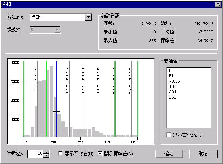
Task: Click the green break line near 51
Action: (46, 98)
